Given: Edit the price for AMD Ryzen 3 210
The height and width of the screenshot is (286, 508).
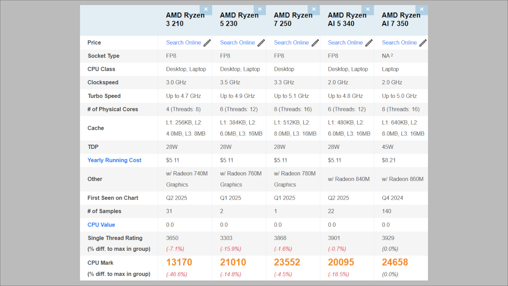Looking at the screenshot, I should coord(207,42).
